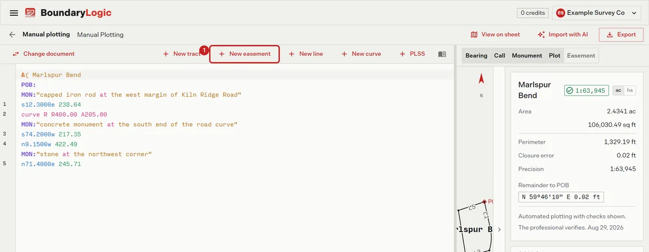Click code line 's12.3000e 238.64'
This screenshot has height=252, width=649.
coord(51,105)
